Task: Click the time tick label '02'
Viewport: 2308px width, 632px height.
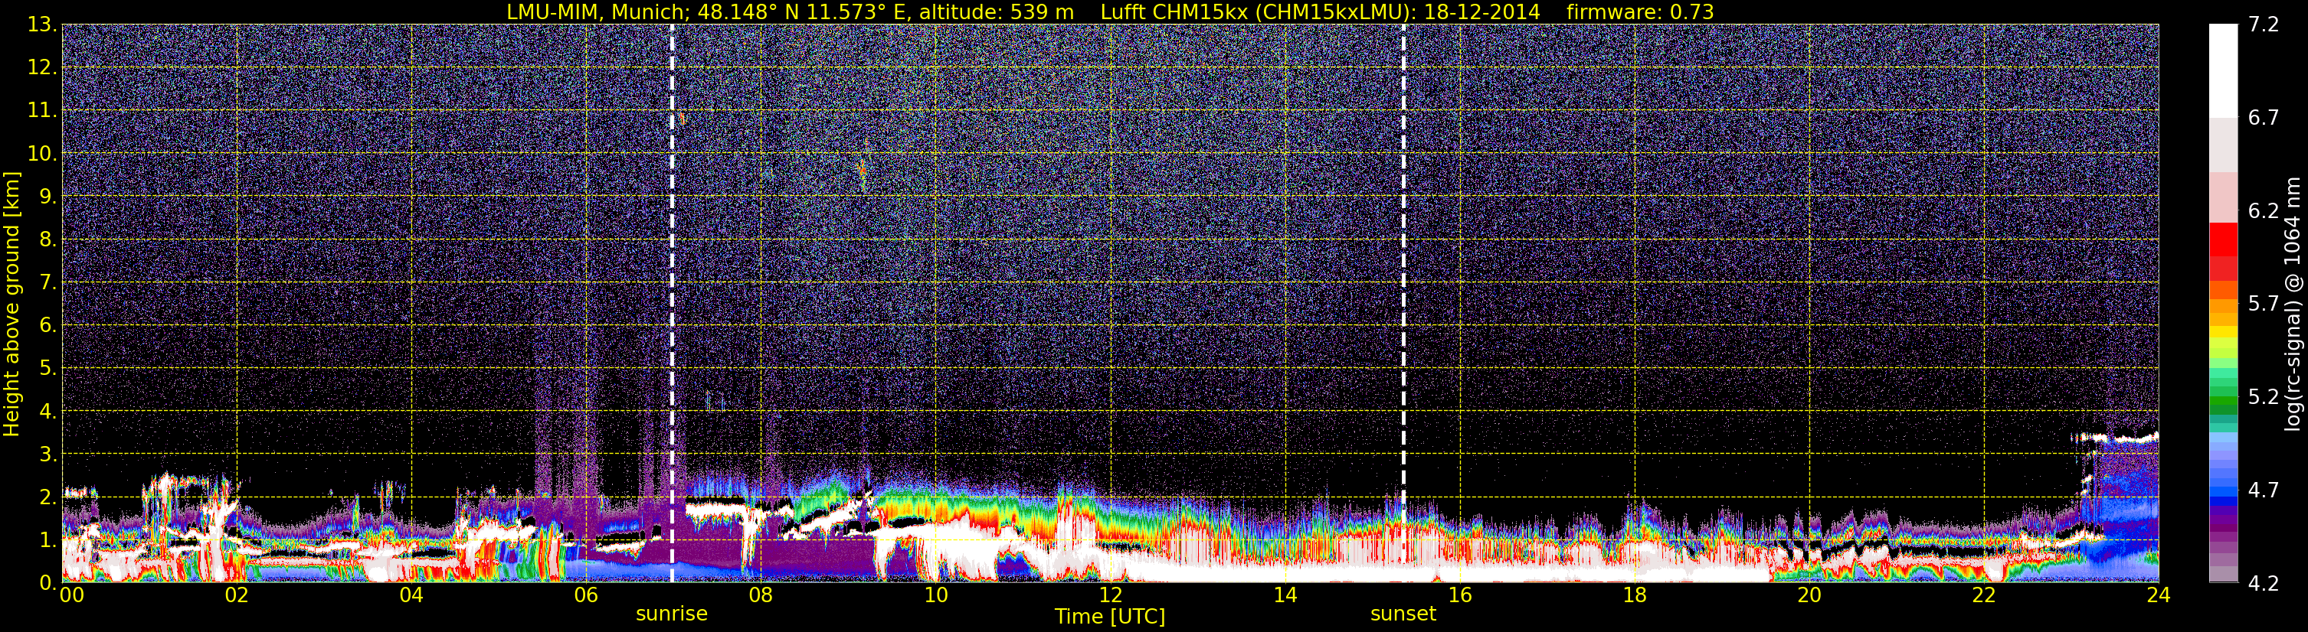Action: (237, 596)
